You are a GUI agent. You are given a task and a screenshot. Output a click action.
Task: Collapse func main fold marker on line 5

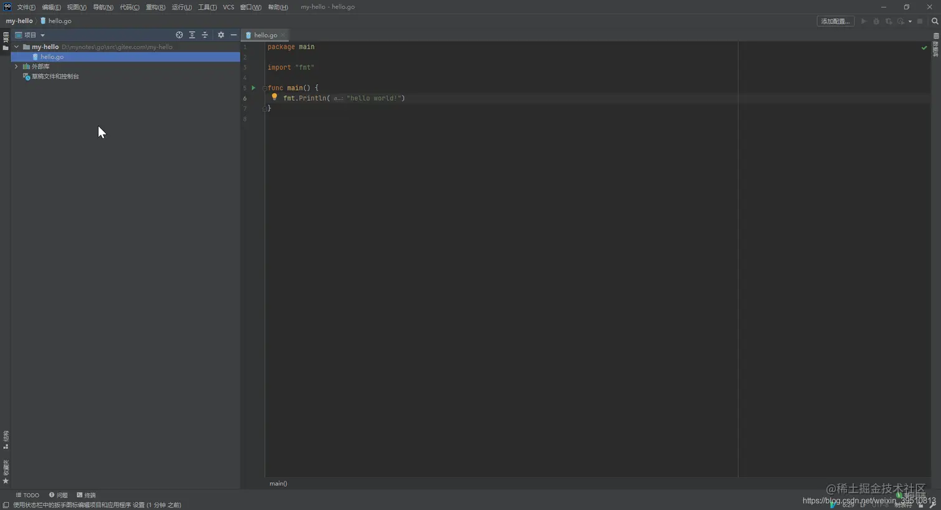point(265,88)
